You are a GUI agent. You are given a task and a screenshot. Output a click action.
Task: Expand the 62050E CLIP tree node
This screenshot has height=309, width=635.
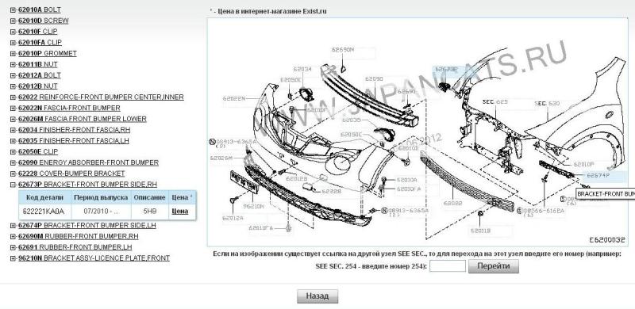13,151
